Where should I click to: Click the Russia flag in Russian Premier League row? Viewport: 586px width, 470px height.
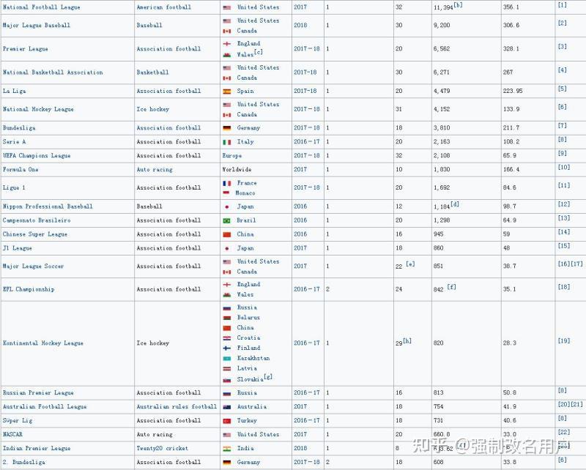pyautogui.click(x=227, y=393)
